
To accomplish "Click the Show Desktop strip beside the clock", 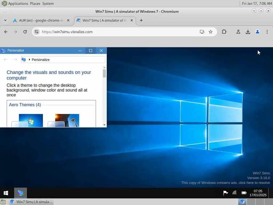I will [271, 193].
